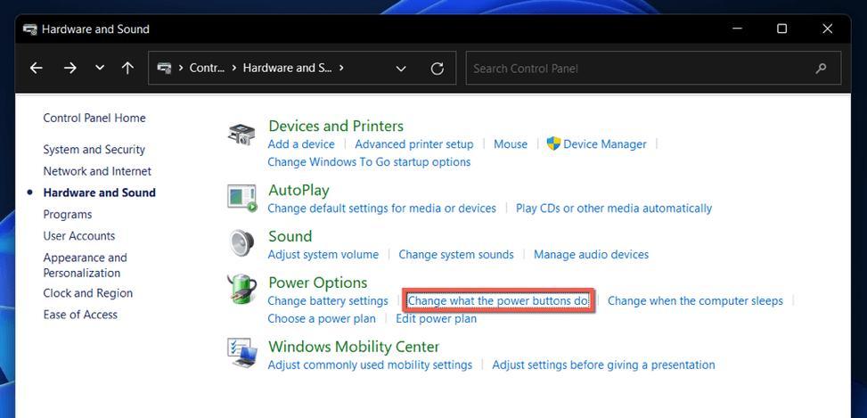
Task: Open Appearance and Personalization category
Action: tap(86, 265)
